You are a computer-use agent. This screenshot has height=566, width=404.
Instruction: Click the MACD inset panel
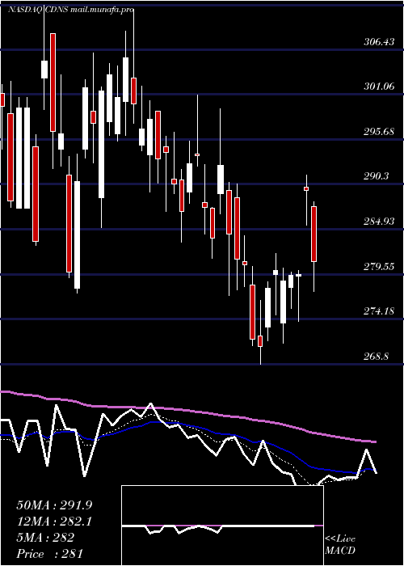[222, 526]
